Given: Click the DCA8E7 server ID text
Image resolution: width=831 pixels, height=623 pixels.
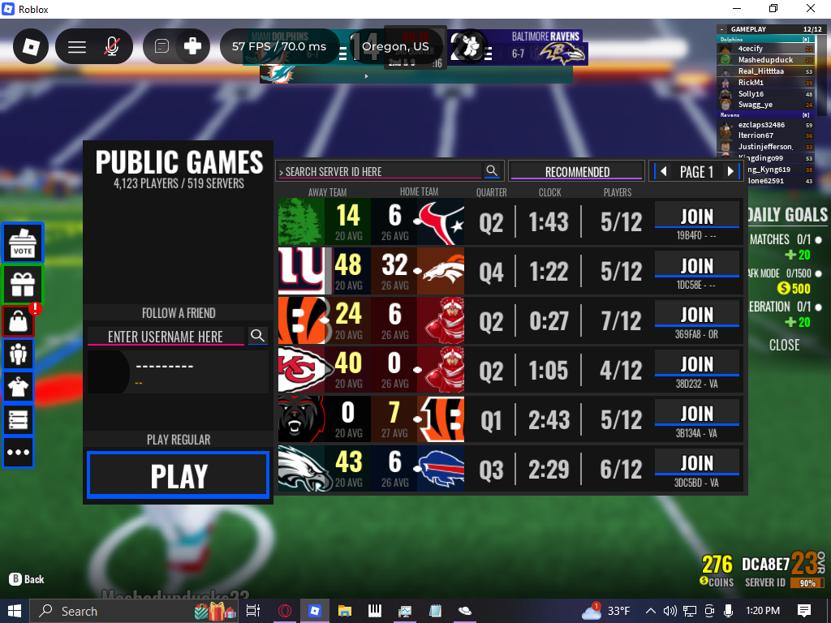Looking at the screenshot, I should point(765,565).
